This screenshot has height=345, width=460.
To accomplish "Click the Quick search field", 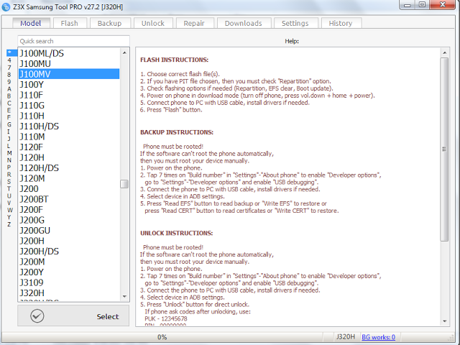I will click(73, 41).
